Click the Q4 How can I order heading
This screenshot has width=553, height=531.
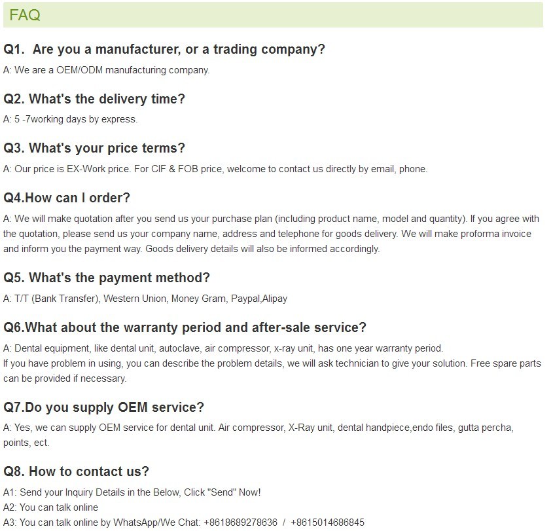coord(67,198)
